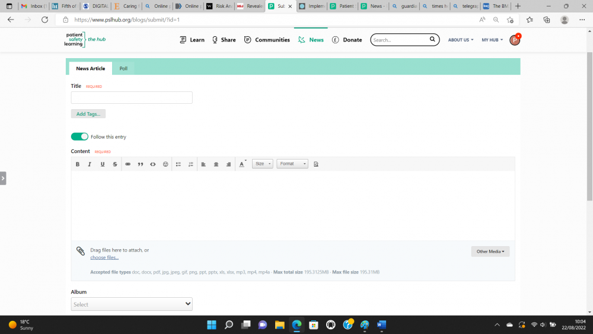Click the Add Tags button
The image size is (593, 334).
coord(88,114)
